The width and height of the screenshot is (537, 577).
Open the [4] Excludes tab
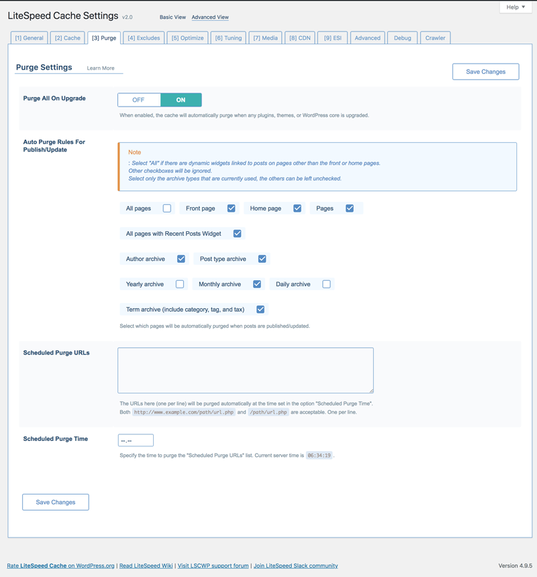coord(144,38)
